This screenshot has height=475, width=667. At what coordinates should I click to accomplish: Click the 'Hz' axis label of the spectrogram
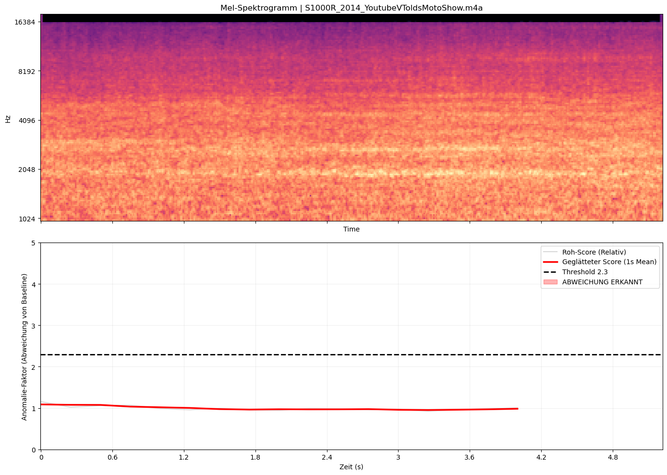pyautogui.click(x=8, y=119)
